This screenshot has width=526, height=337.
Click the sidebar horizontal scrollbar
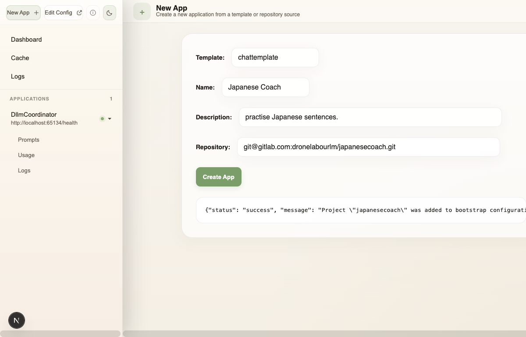tap(60, 333)
